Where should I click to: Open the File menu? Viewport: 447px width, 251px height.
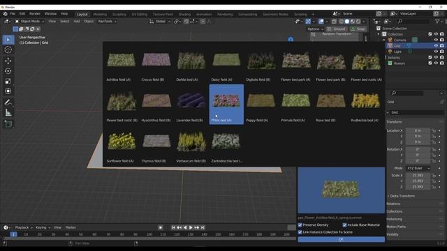(x=13, y=14)
